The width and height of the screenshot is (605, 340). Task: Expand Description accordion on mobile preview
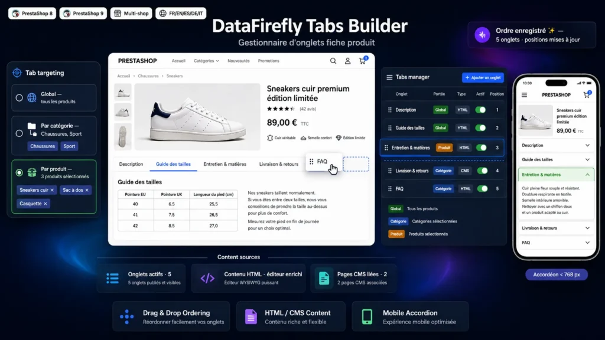555,145
